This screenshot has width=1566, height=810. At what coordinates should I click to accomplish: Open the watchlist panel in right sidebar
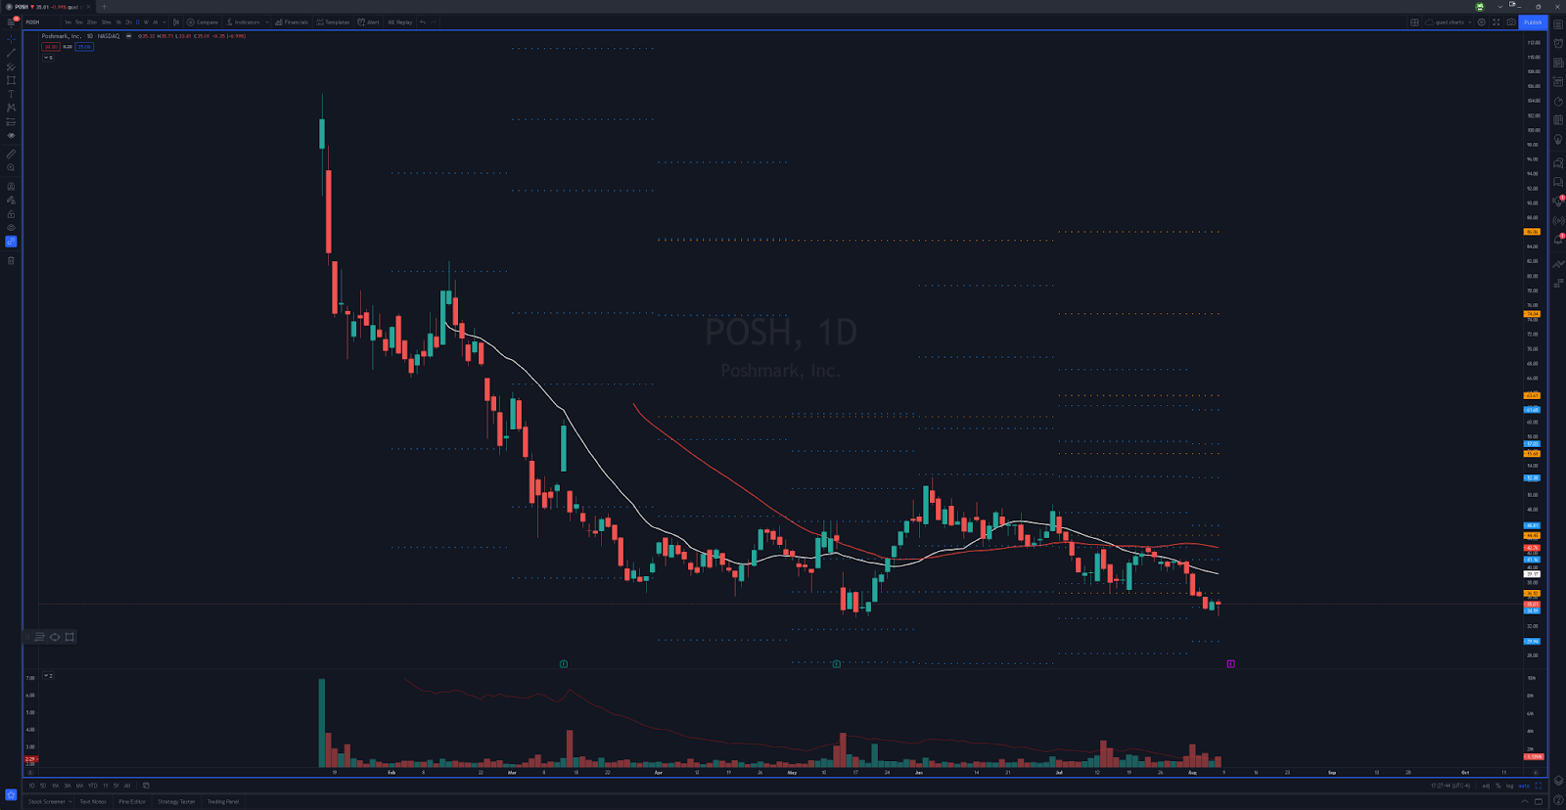1558,23
